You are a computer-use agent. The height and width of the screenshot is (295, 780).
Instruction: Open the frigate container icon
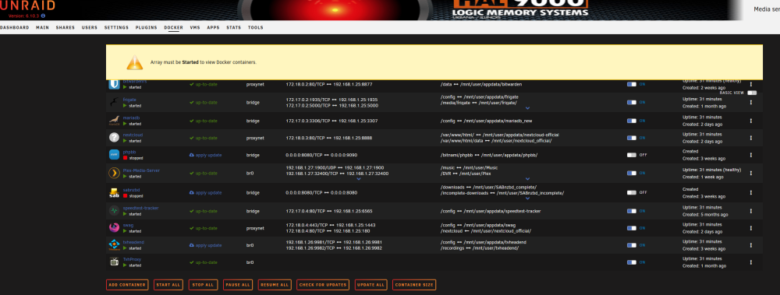tap(115, 102)
